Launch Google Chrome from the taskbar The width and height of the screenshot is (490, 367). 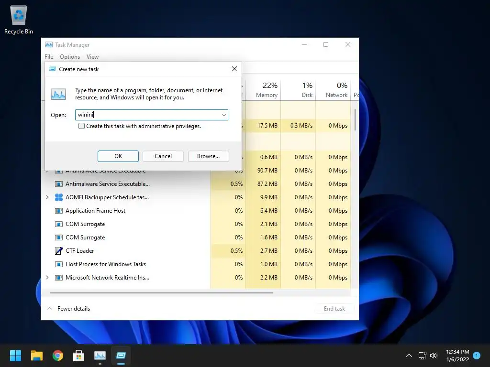click(58, 356)
